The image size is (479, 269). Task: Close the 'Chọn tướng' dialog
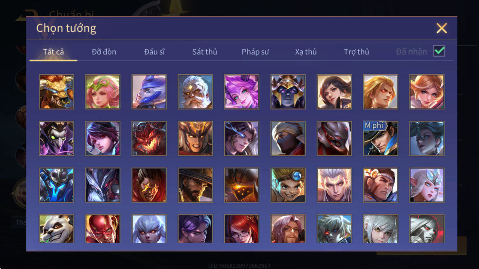click(x=442, y=28)
